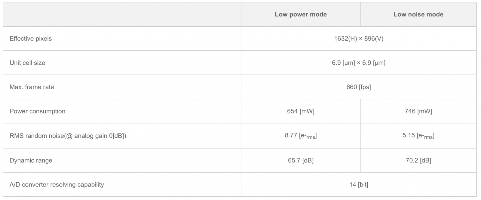The image size is (481, 200).
Task: Click the 746 [mW] power value
Action: 418,111
